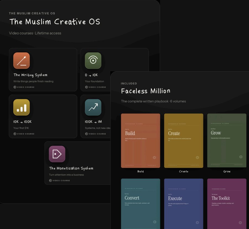Click the seal emblem on The Toolkit cover

[x=240, y=223]
